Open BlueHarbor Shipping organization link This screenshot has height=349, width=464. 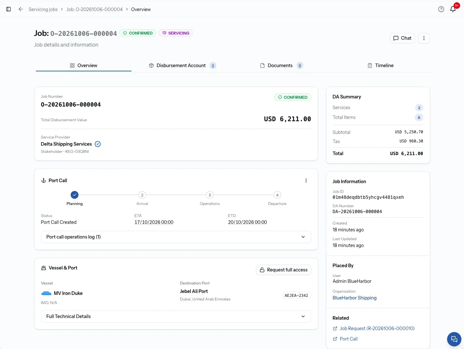pos(355,298)
